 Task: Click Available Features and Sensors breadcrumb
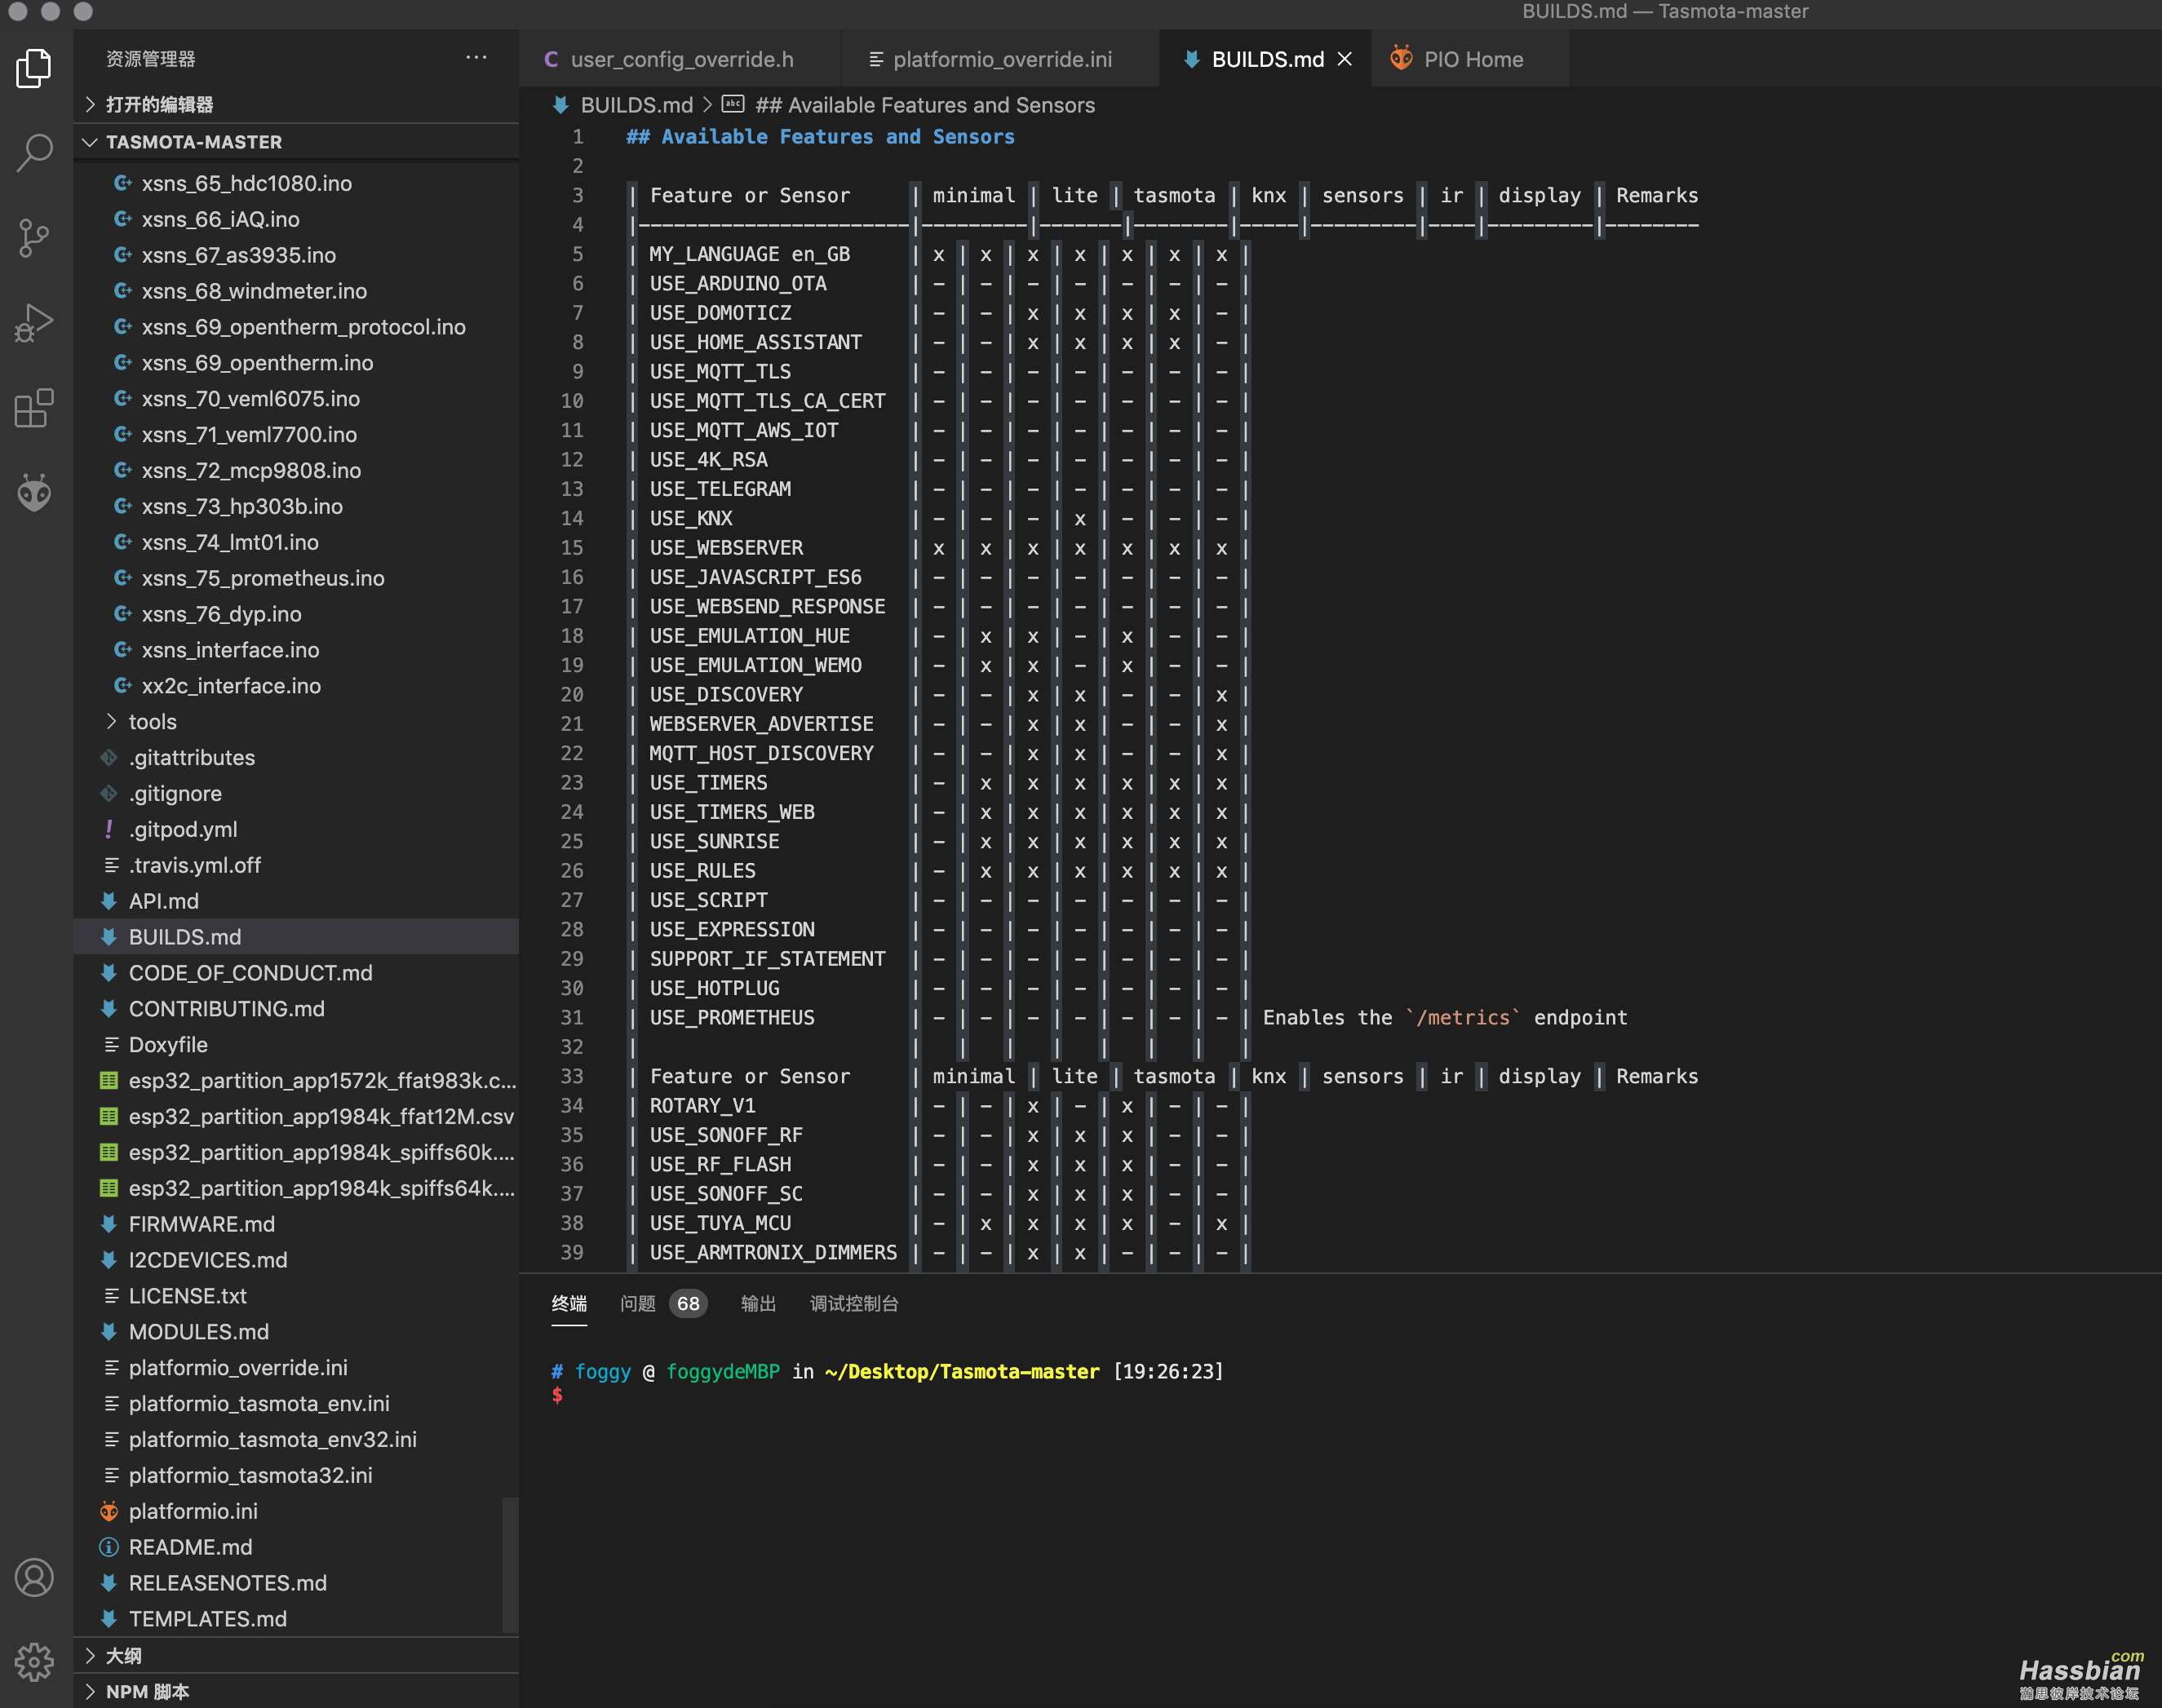(925, 105)
